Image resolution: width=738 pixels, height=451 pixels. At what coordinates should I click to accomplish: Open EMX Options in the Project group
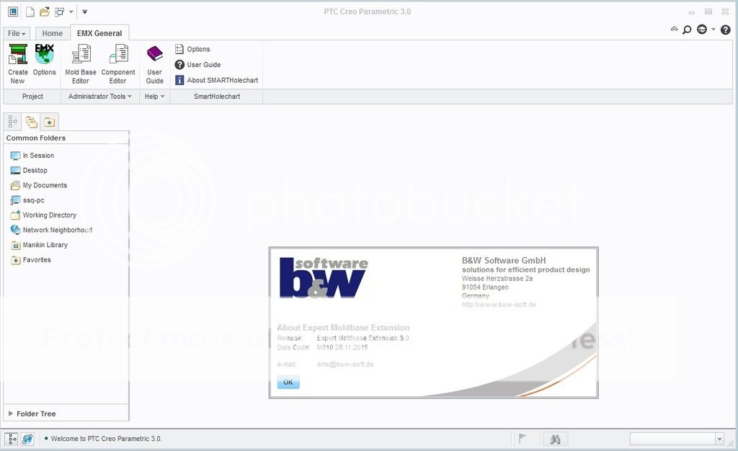point(44,62)
